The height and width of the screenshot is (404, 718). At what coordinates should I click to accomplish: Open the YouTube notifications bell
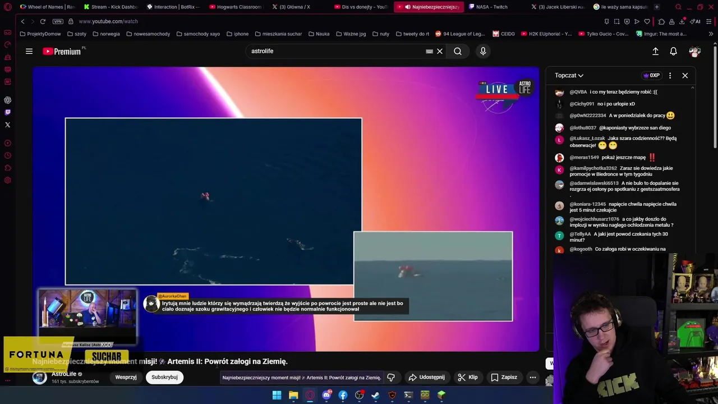[x=673, y=51]
